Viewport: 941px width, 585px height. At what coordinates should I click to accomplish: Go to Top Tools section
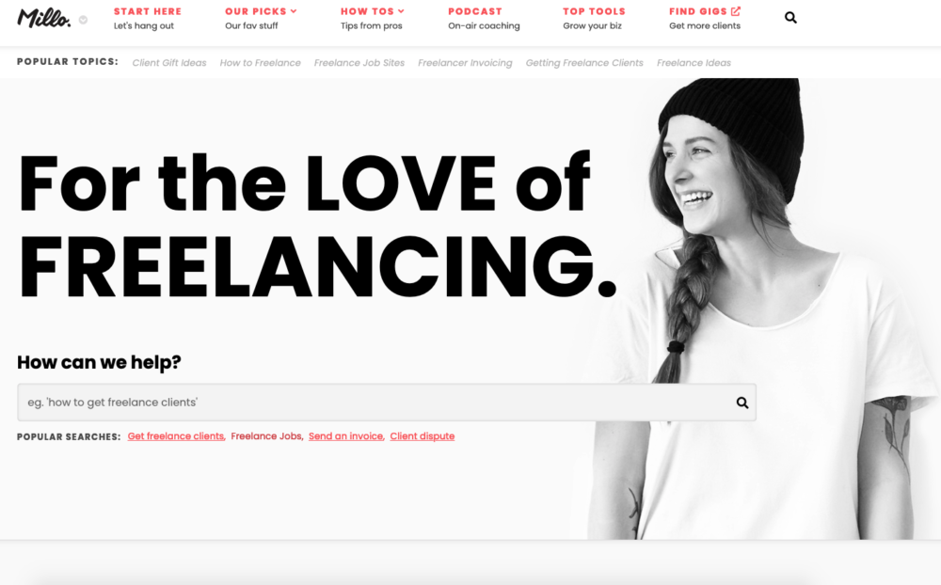594,18
